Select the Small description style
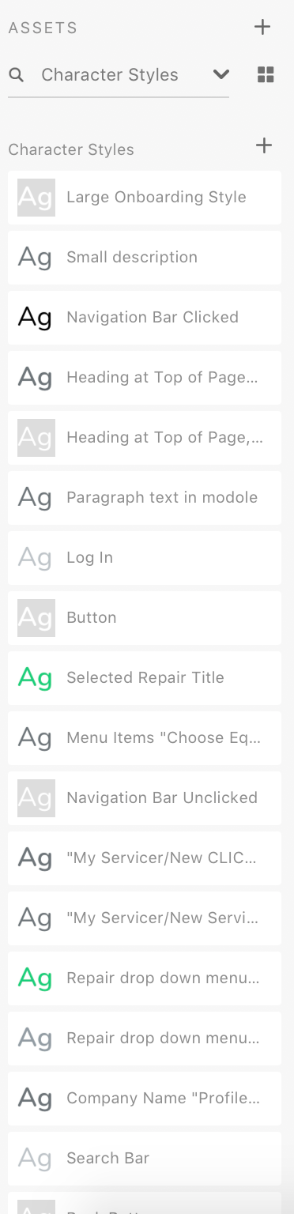Screen dimensions: 294x1214 pyautogui.click(x=145, y=258)
